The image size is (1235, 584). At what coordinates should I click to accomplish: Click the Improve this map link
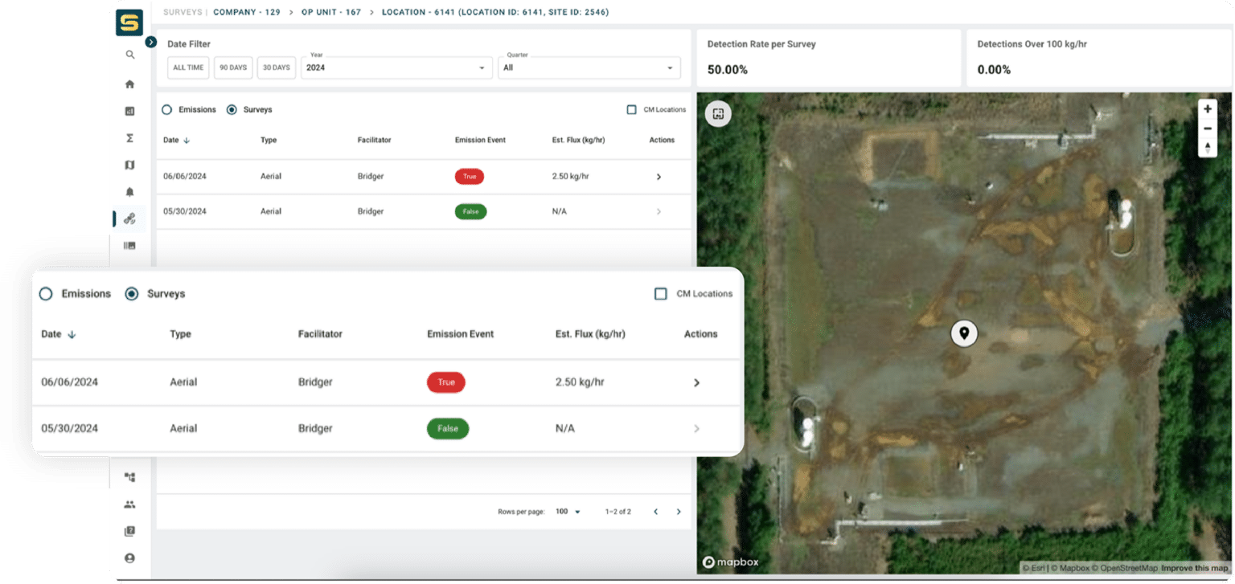[1194, 568]
